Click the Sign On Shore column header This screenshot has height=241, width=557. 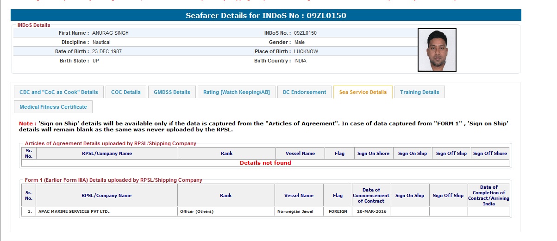(x=373, y=153)
